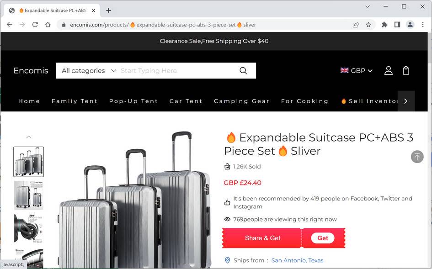
Task: Click the back-to-top arrow icon
Action: [x=417, y=157]
